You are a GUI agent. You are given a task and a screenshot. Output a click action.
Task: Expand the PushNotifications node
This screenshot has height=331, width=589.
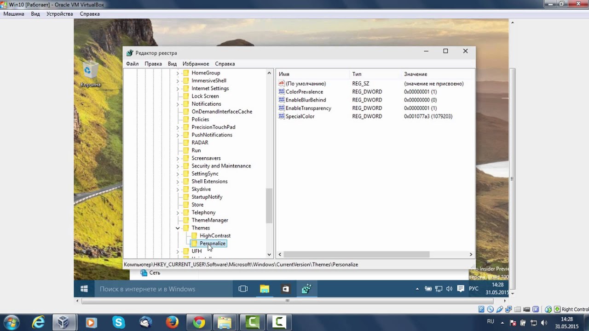[x=178, y=135]
